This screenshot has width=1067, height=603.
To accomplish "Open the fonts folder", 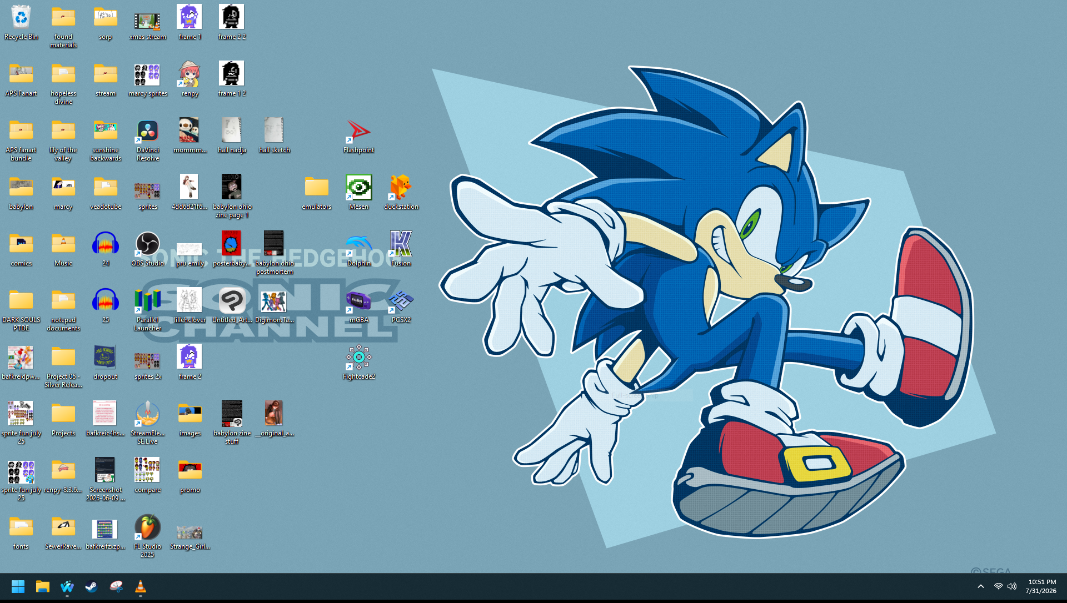I will (21, 532).
